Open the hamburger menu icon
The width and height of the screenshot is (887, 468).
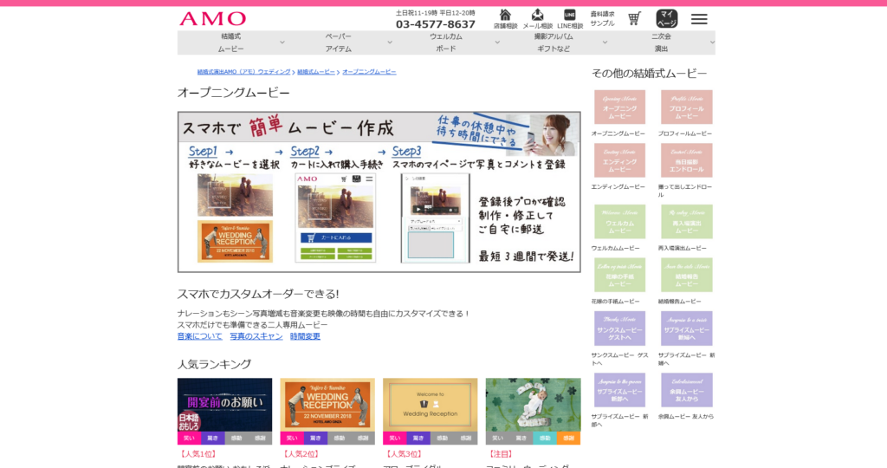(699, 19)
